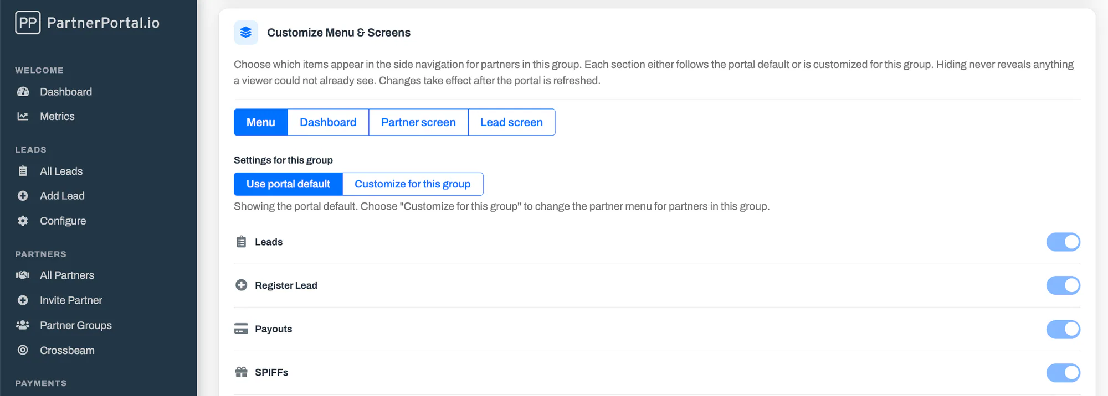Image resolution: width=1108 pixels, height=396 pixels.
Task: Open All Leads in sidebar
Action: click(x=61, y=171)
